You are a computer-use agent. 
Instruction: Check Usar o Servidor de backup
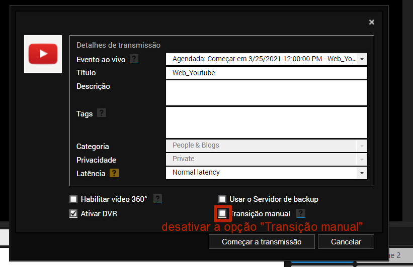click(222, 199)
